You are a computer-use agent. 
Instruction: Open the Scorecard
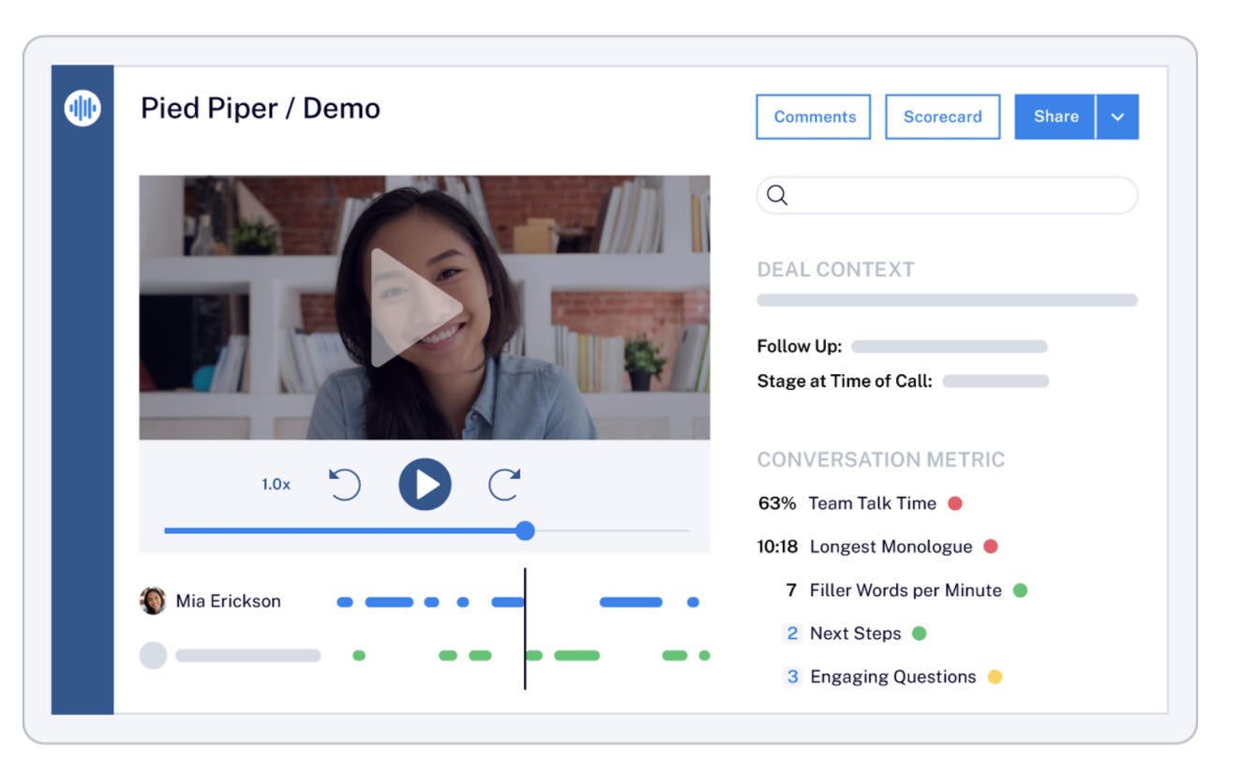[x=942, y=117]
